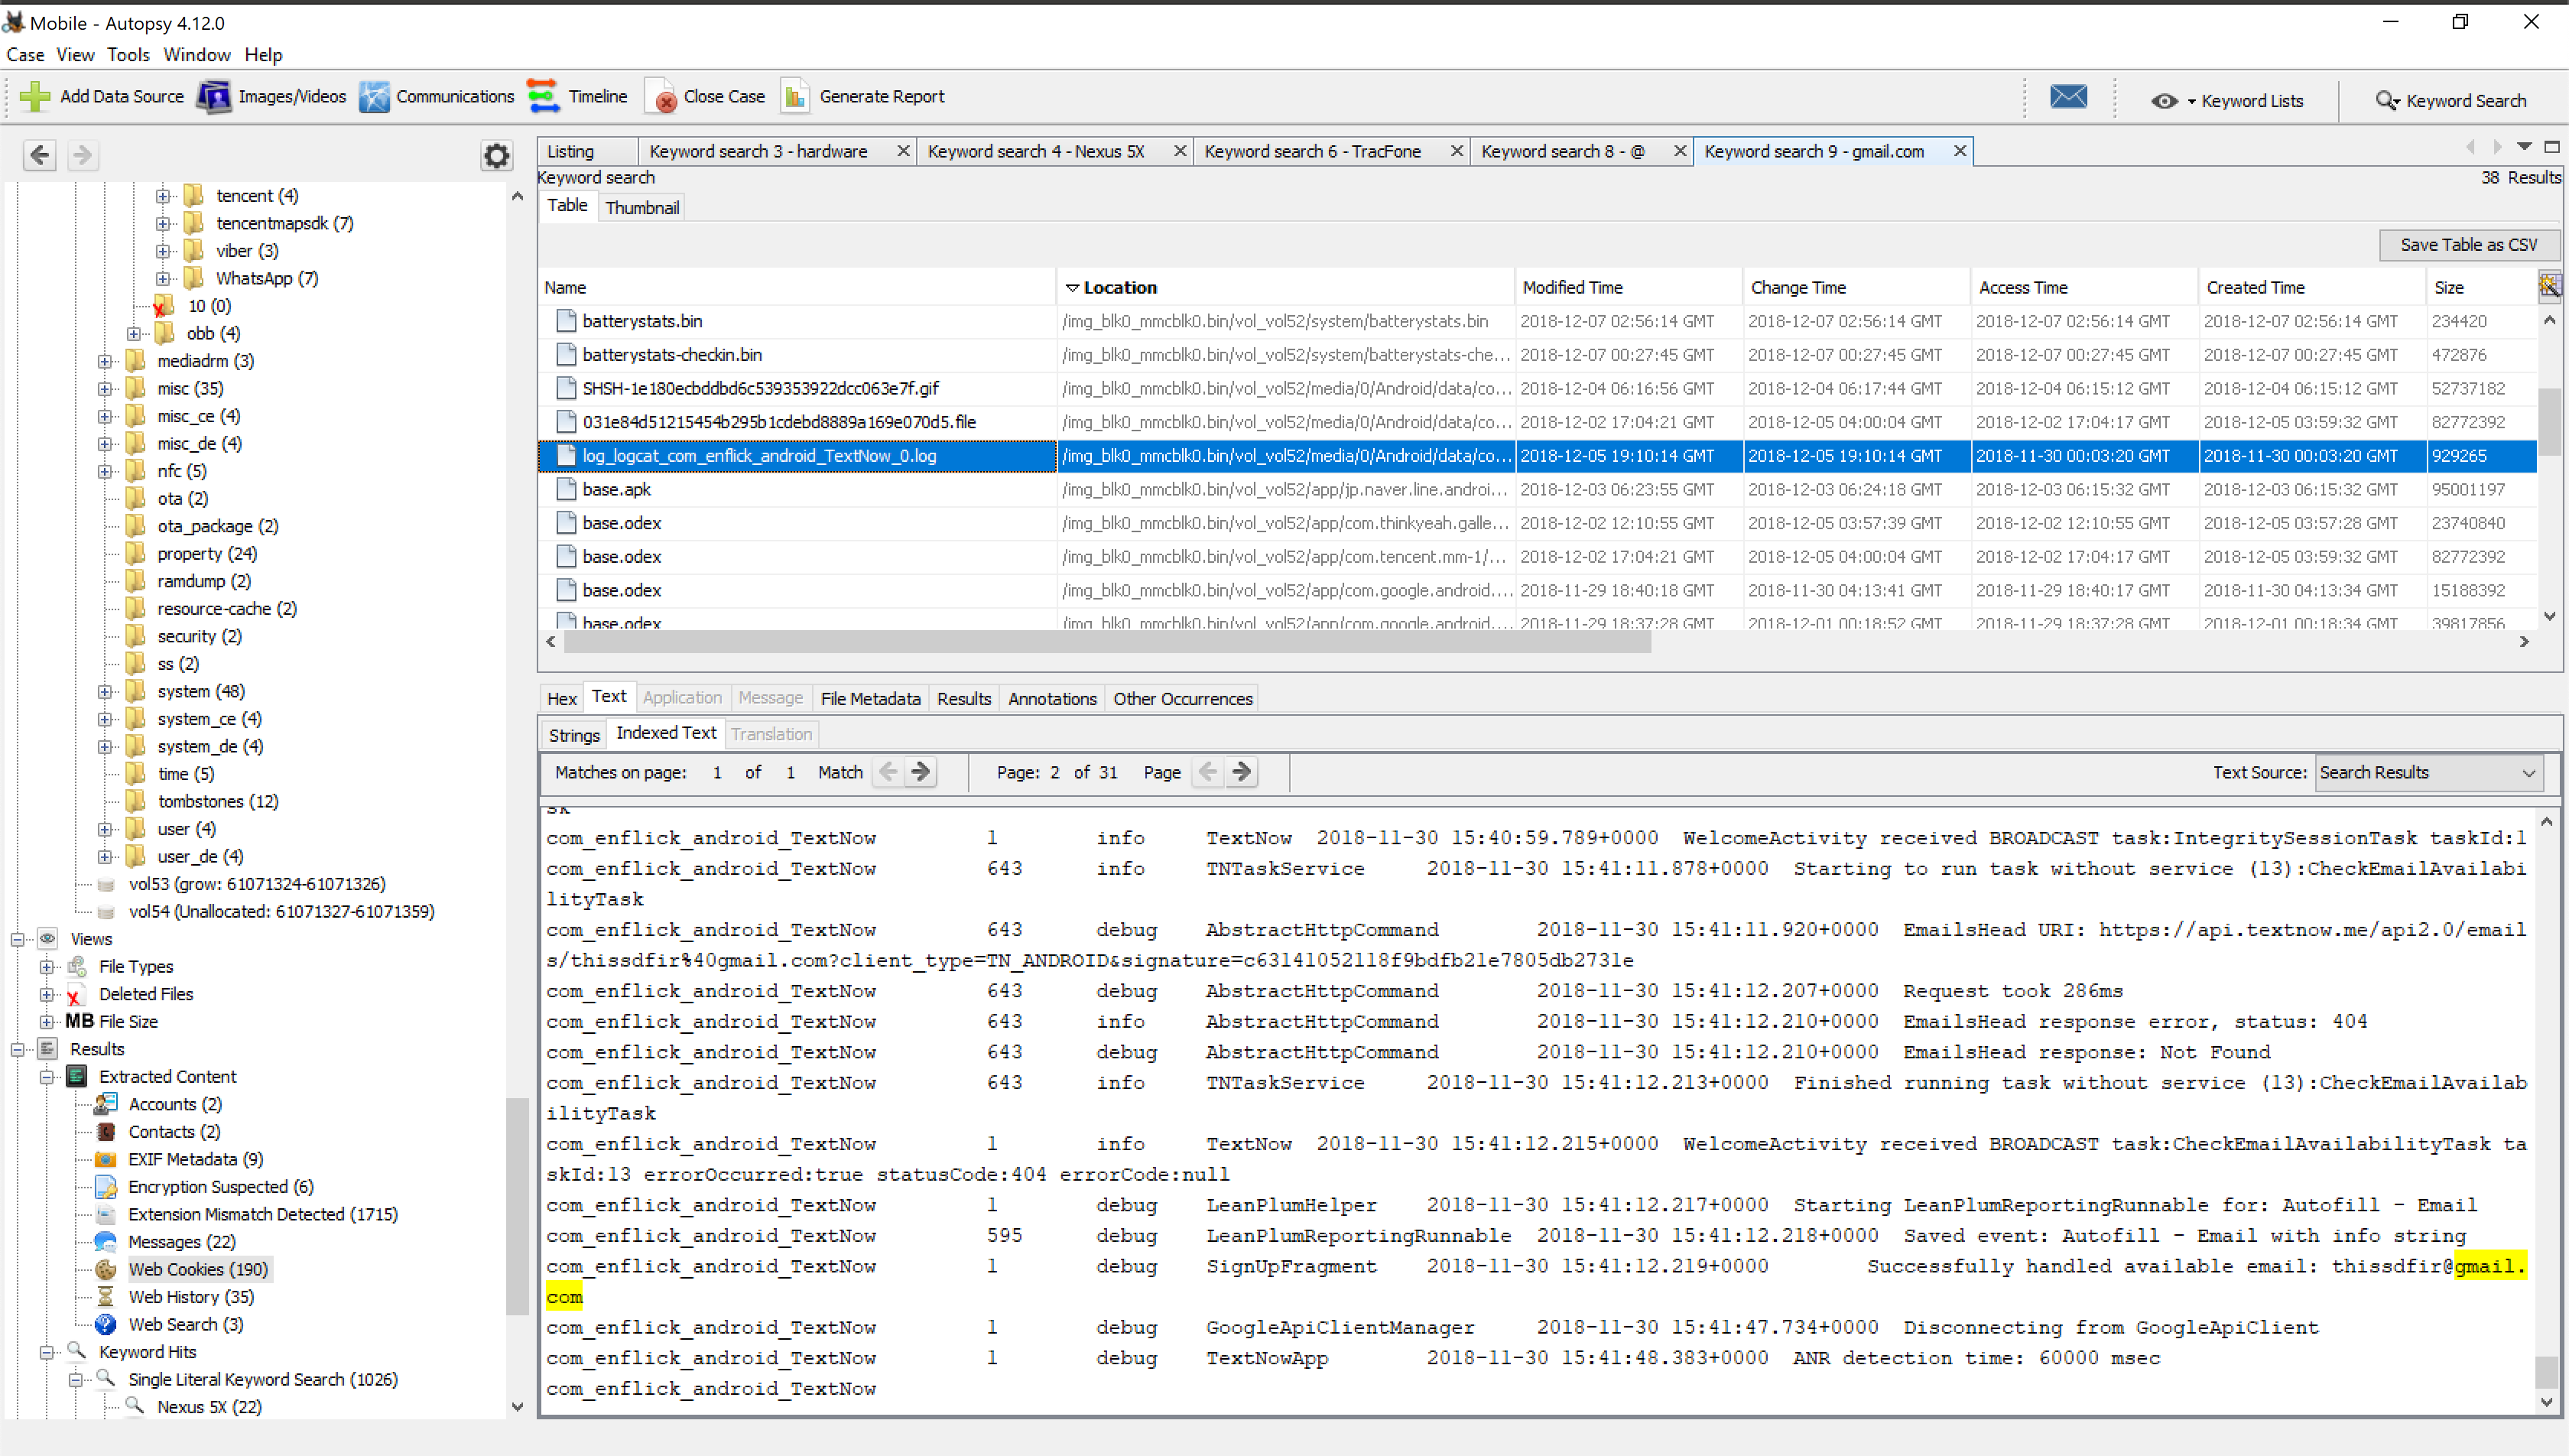This screenshot has width=2569, height=1456.
Task: Open the Window menu
Action: tap(197, 55)
